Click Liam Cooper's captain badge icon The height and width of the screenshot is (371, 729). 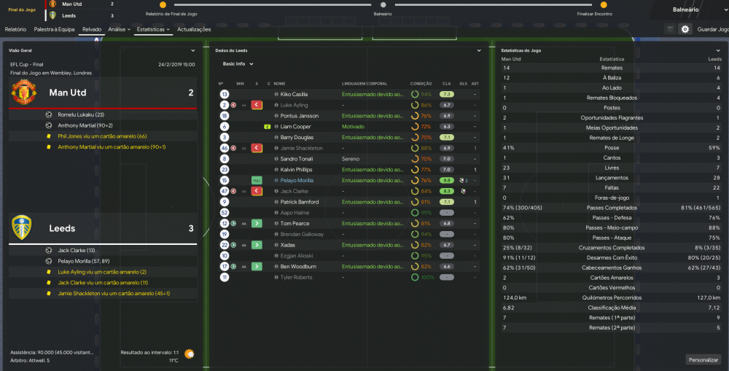(x=268, y=126)
